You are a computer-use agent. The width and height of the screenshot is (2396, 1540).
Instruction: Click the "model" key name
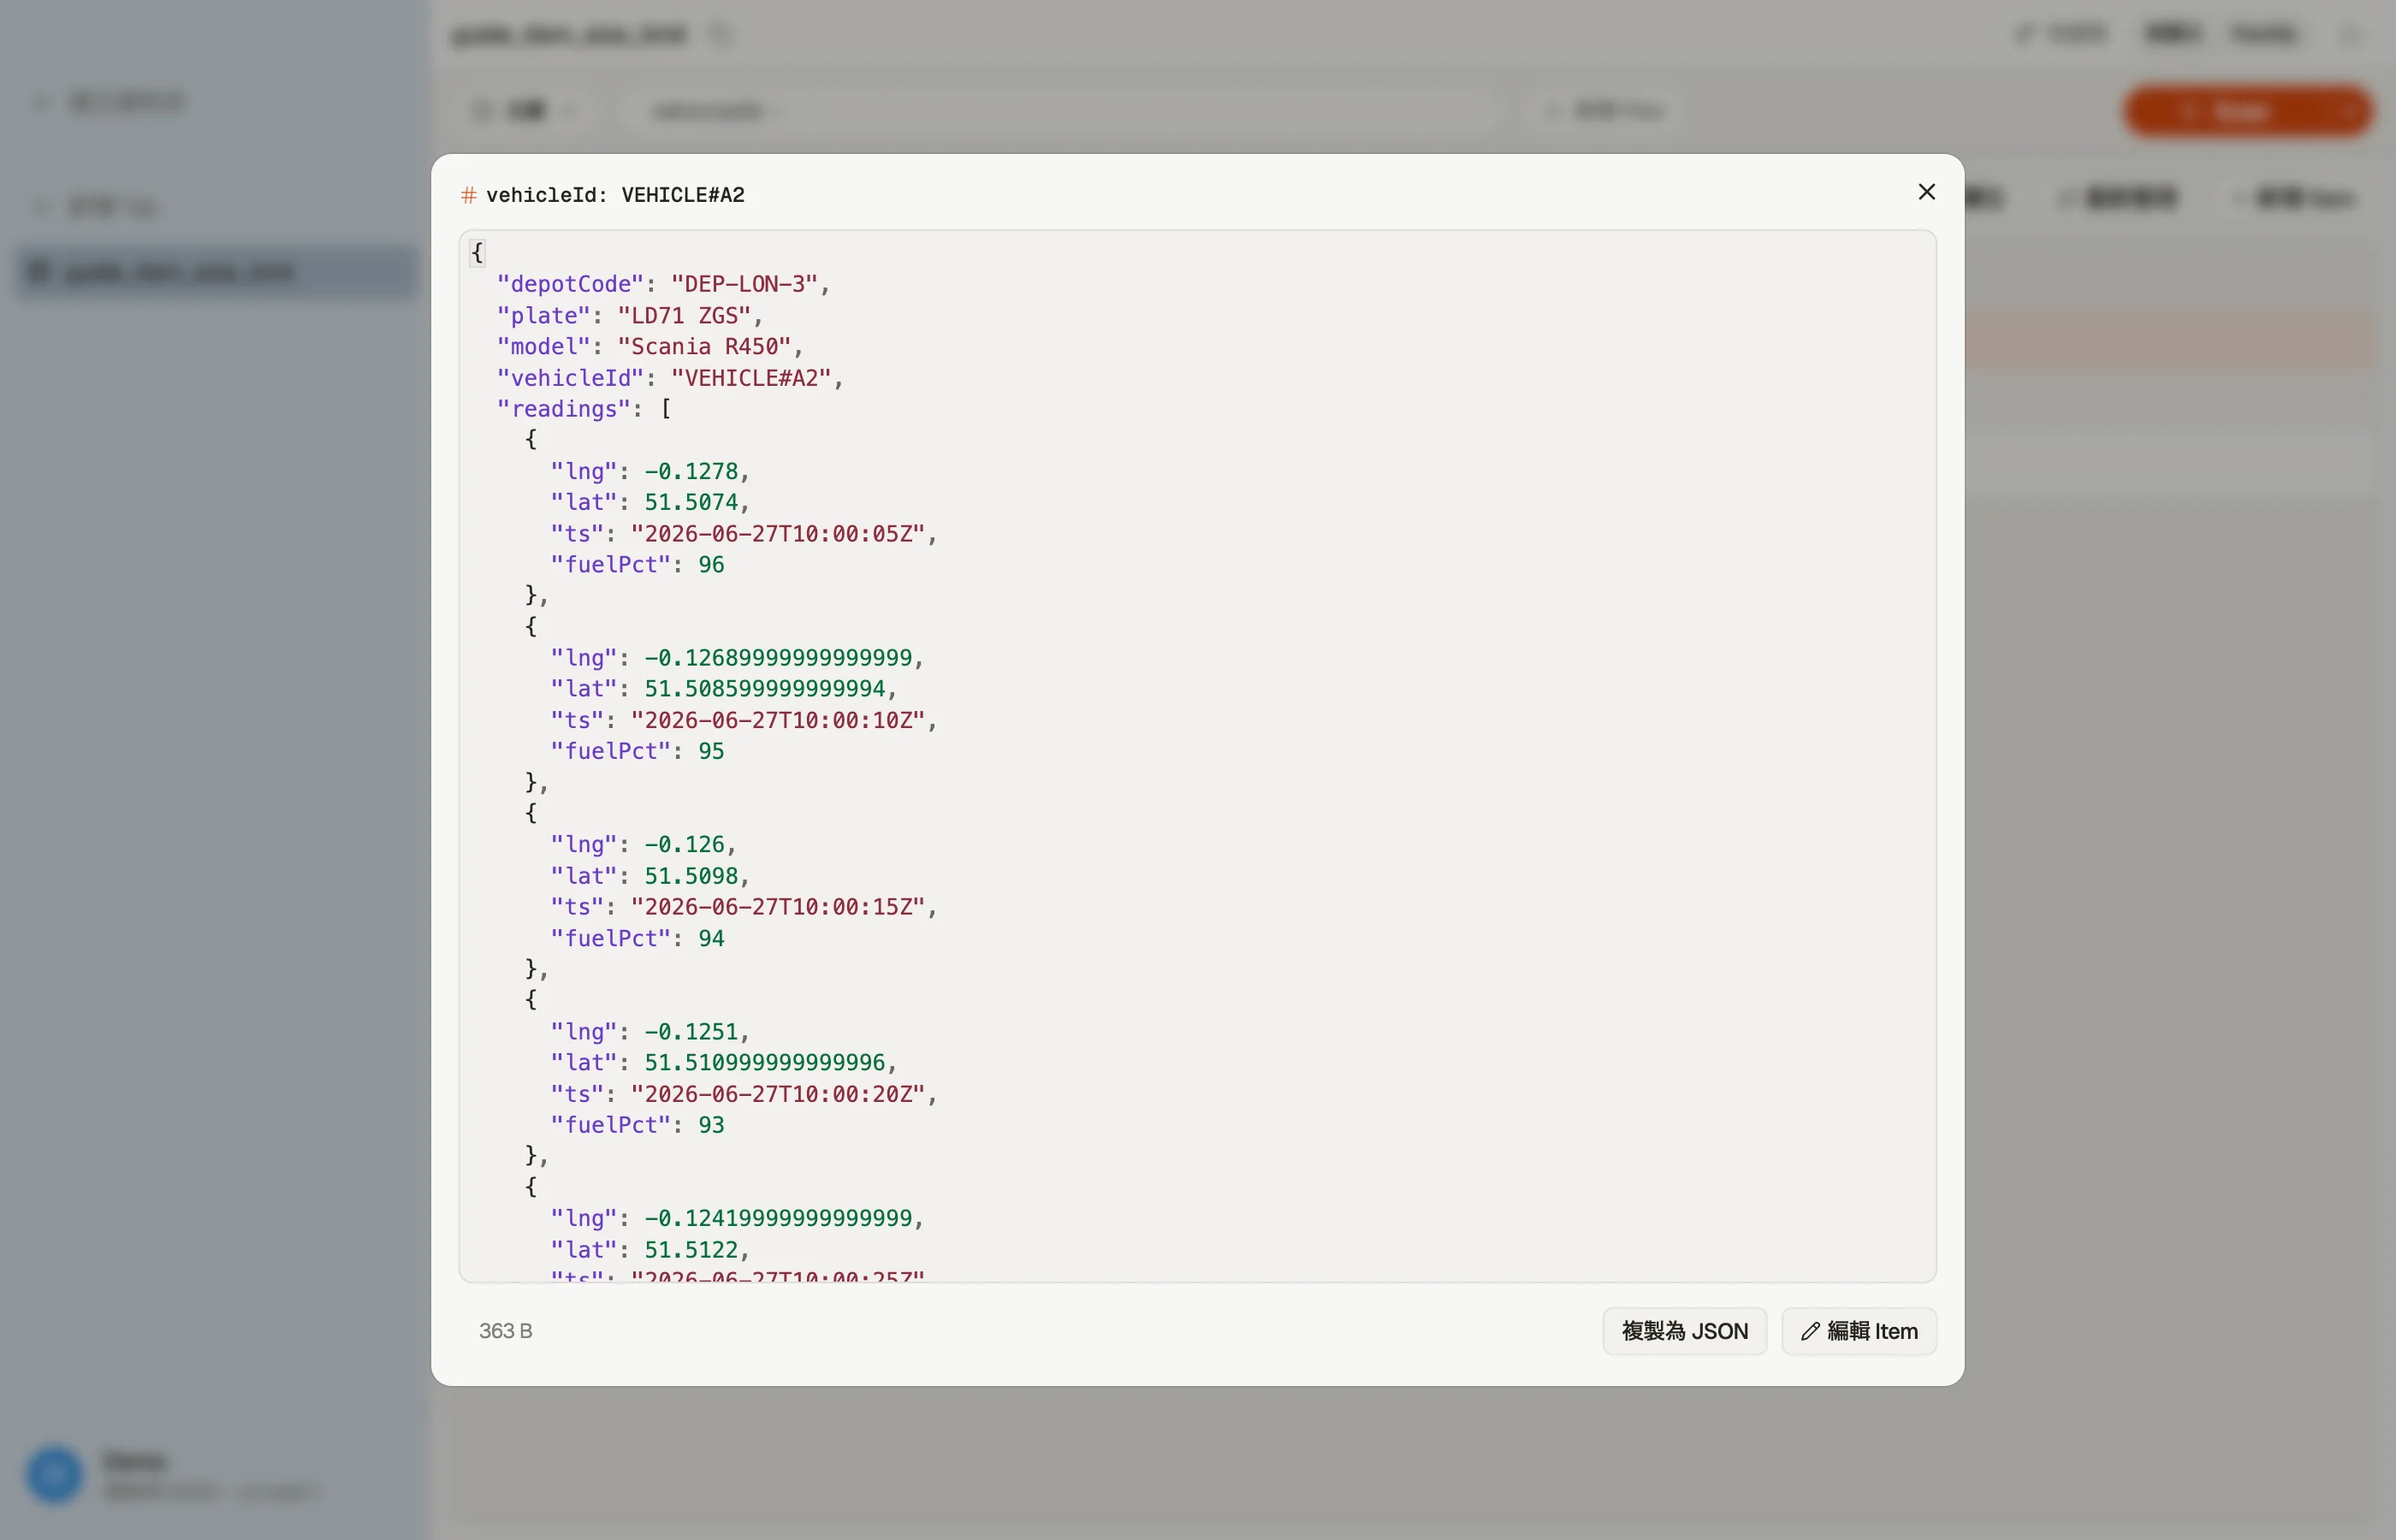544,346
